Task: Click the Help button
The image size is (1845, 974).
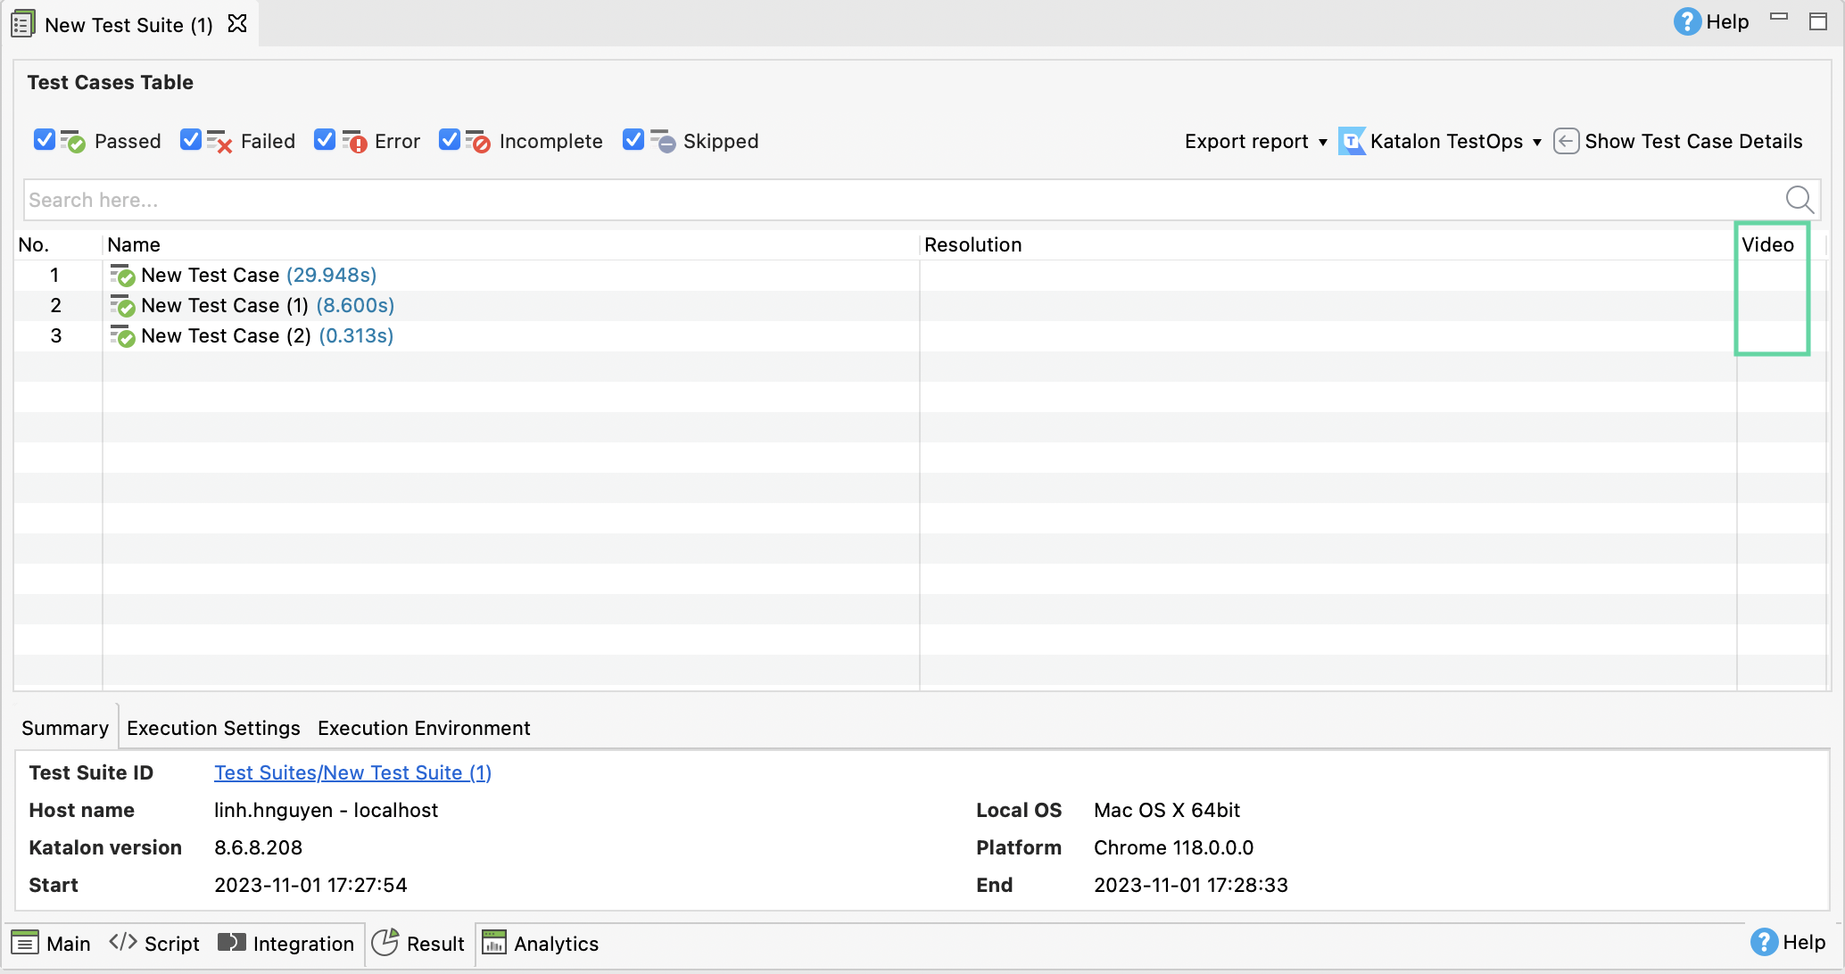Action: tap(1711, 21)
